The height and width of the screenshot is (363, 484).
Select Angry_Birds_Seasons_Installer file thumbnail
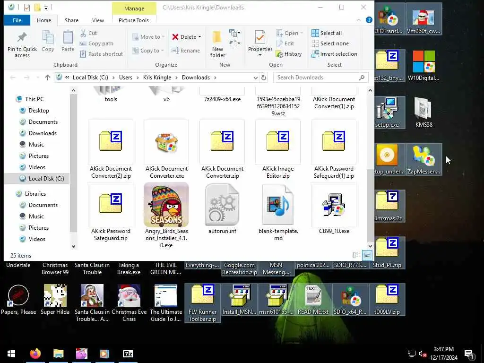click(166, 205)
